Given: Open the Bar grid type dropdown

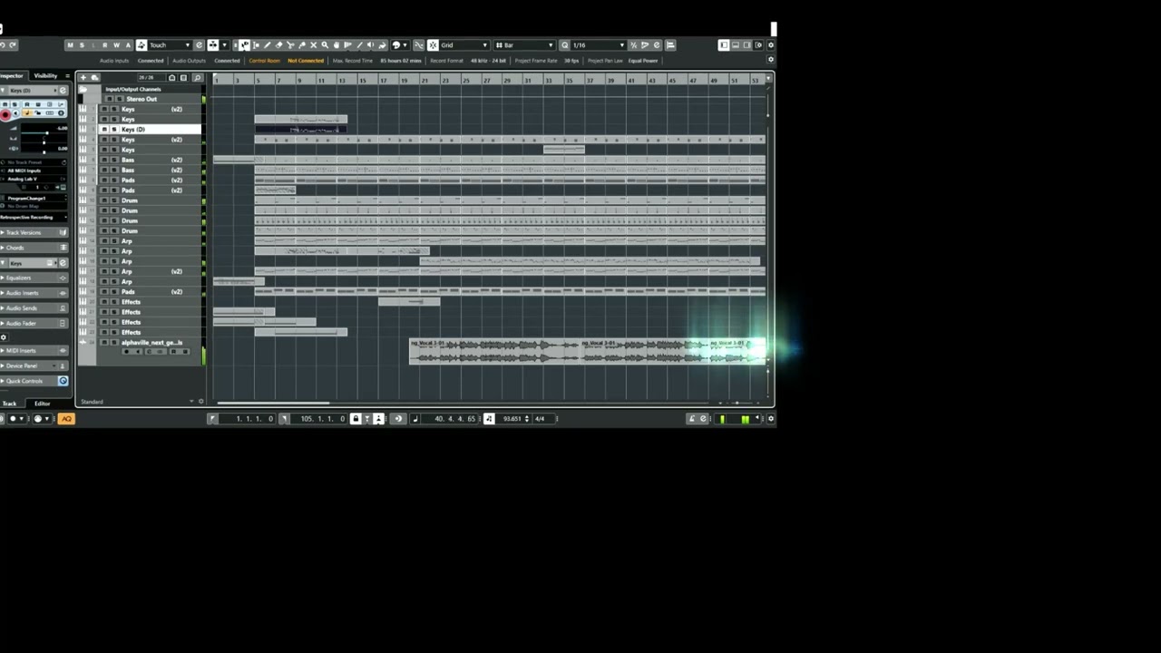Looking at the screenshot, I should [524, 44].
